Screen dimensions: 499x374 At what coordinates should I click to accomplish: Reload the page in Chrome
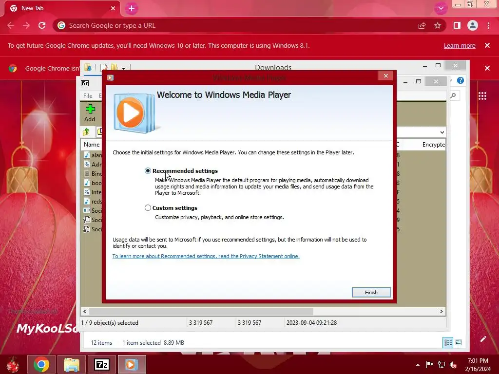[x=42, y=25]
